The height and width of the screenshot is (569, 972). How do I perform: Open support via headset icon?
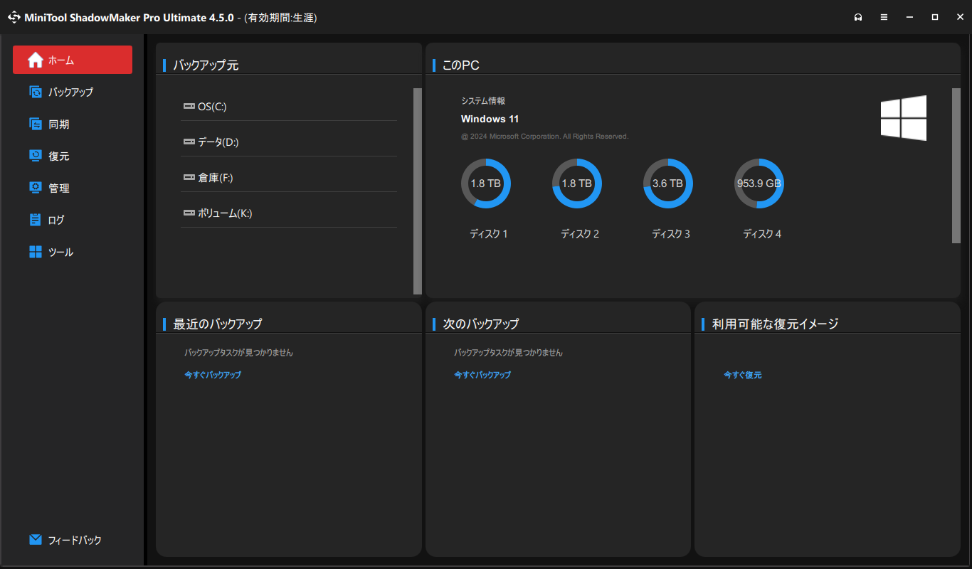858,18
